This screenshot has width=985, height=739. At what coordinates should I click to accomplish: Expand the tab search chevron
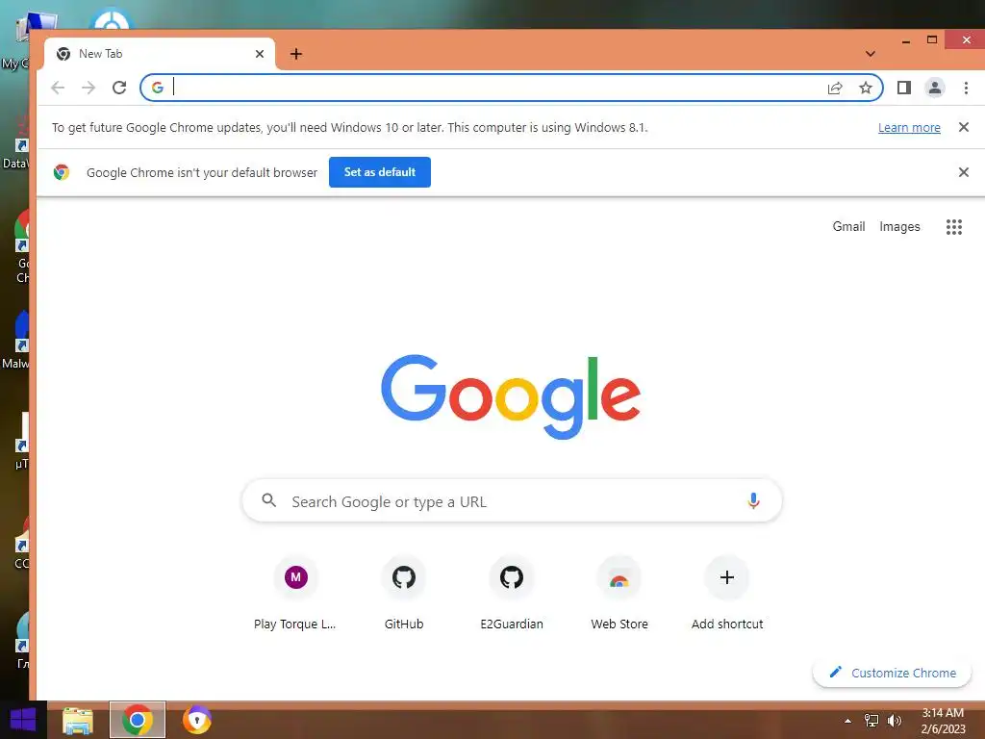pos(870,54)
